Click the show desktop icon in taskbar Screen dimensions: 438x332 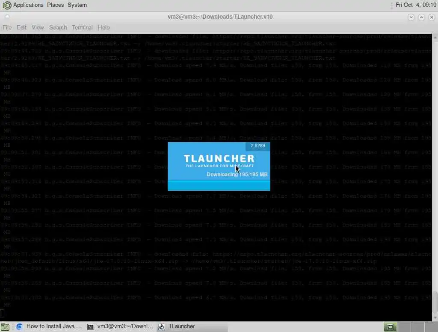[5, 326]
